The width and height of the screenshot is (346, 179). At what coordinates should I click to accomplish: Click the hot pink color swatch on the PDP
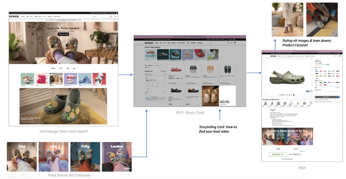click(x=321, y=71)
